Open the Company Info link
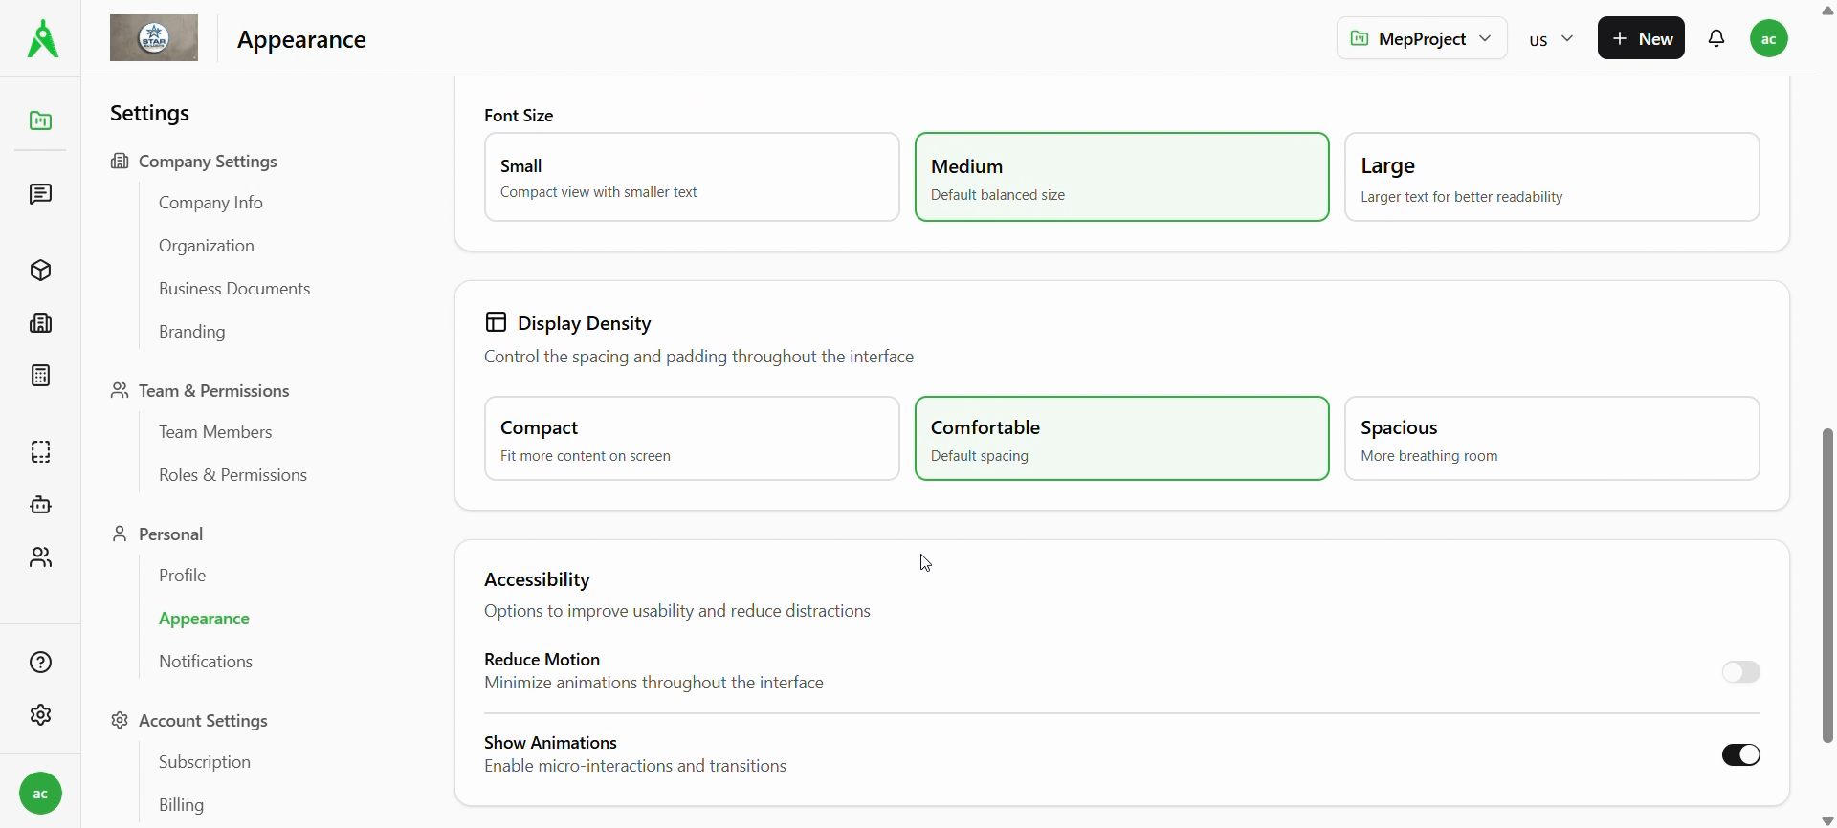 210,203
